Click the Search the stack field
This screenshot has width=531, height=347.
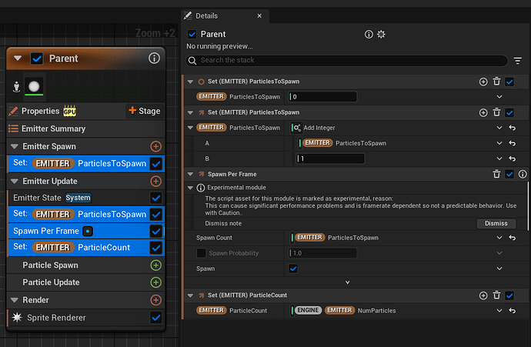(346, 60)
